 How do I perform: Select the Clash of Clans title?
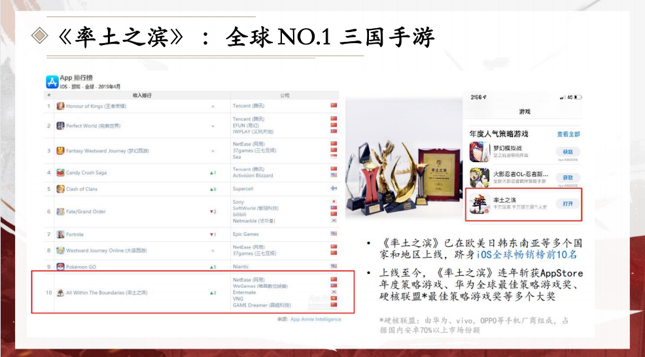click(x=82, y=189)
